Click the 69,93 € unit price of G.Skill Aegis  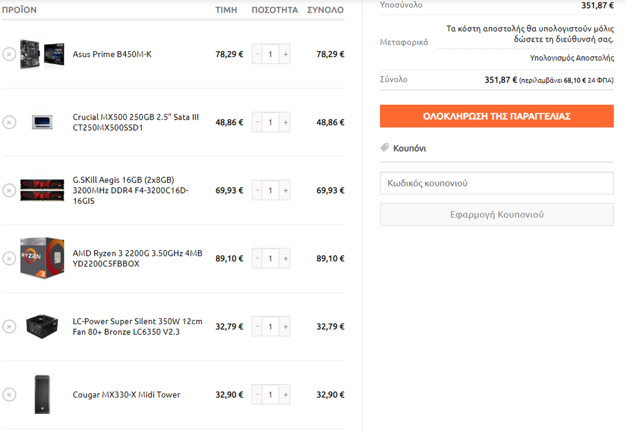[229, 191]
